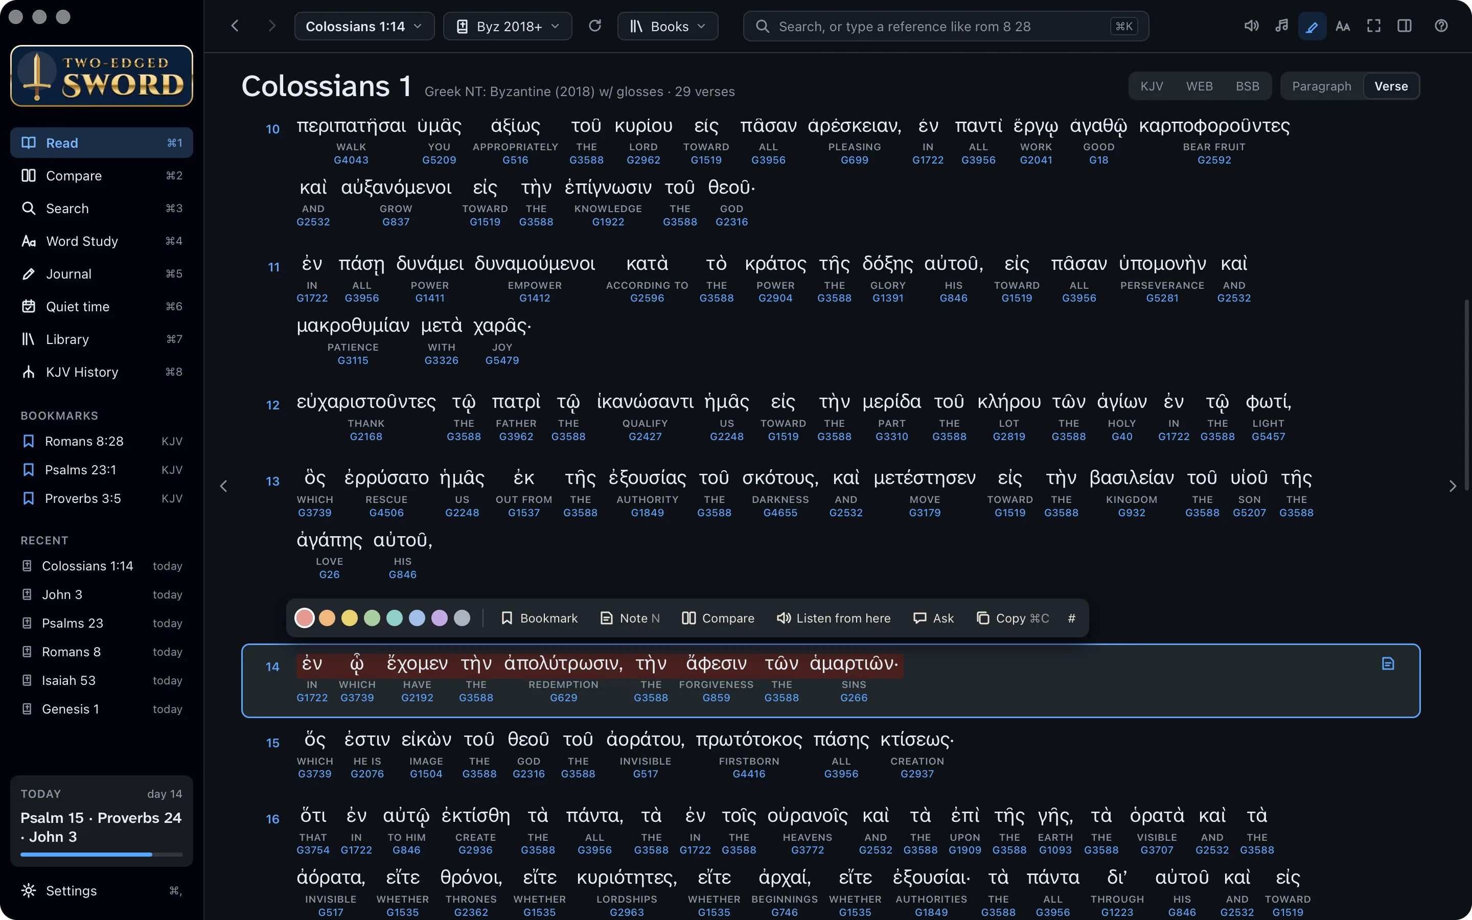Open the music note icon in toolbar
Image resolution: width=1472 pixels, height=920 pixels.
[x=1282, y=26]
